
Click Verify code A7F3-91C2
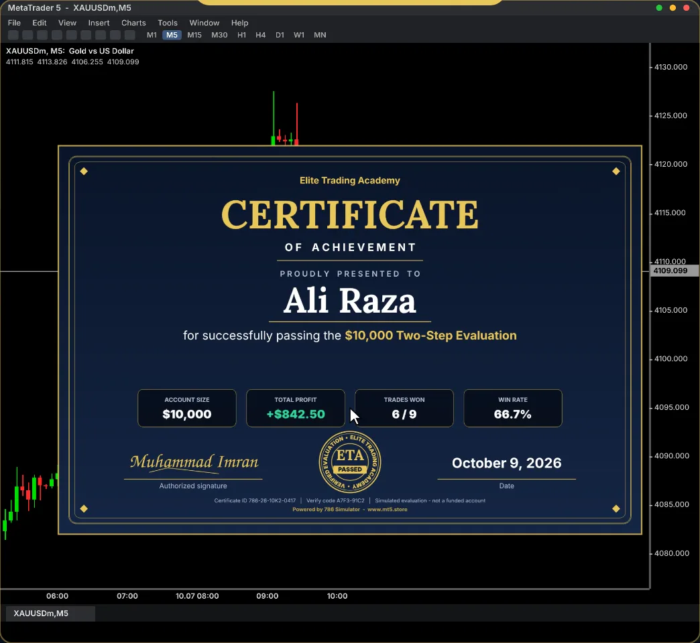(335, 500)
